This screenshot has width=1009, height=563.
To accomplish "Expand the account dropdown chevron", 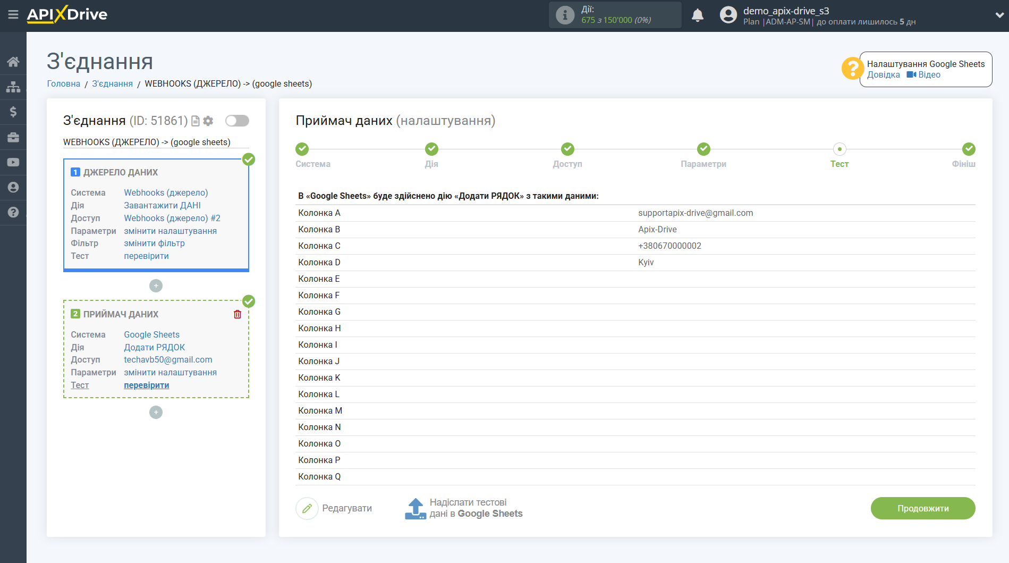I will click(x=999, y=15).
